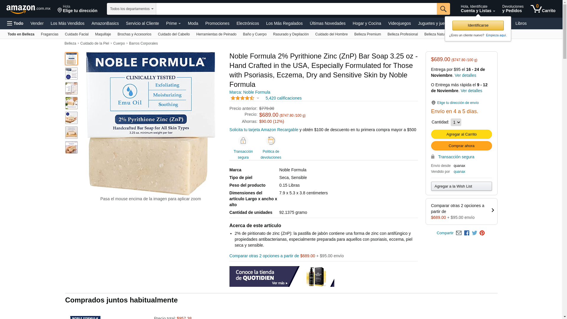Go to the Amazon.com.mx logo home
Viewport: 567px width, 319px height.
(x=28, y=9)
